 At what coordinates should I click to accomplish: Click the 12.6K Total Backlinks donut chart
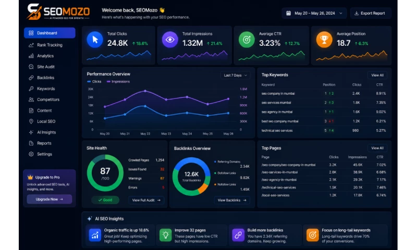191,177
